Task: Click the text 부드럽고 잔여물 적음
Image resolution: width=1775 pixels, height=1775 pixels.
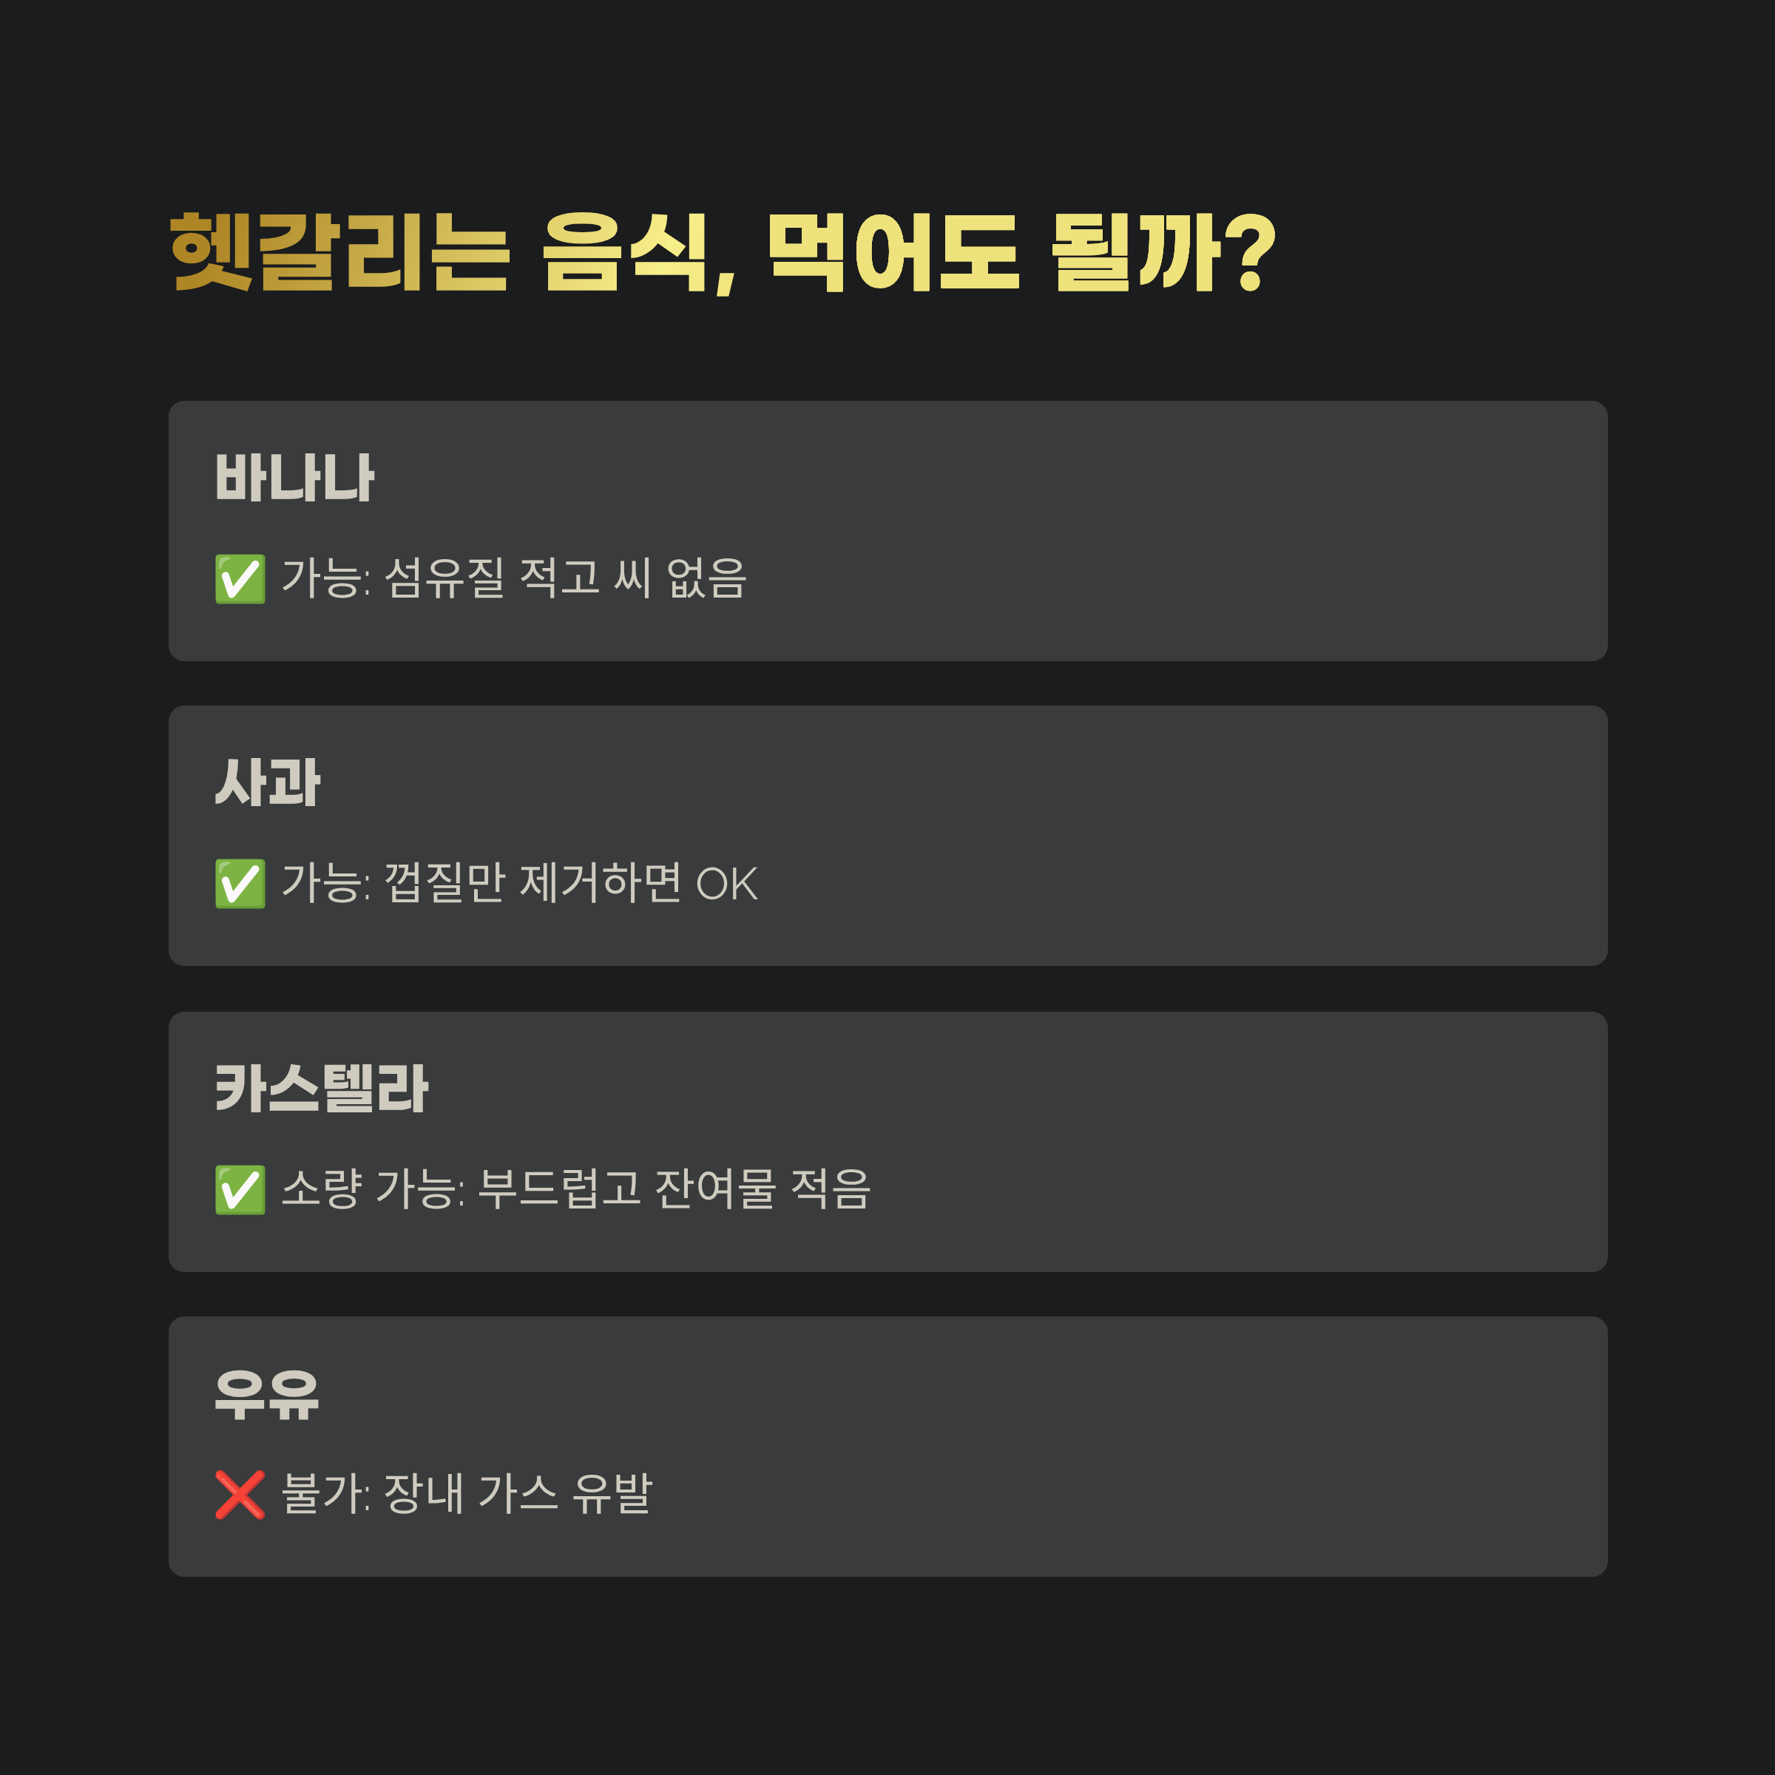Action: [674, 1189]
